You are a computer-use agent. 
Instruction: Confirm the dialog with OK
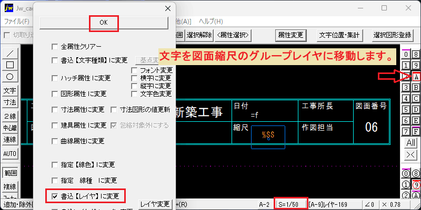click(104, 23)
